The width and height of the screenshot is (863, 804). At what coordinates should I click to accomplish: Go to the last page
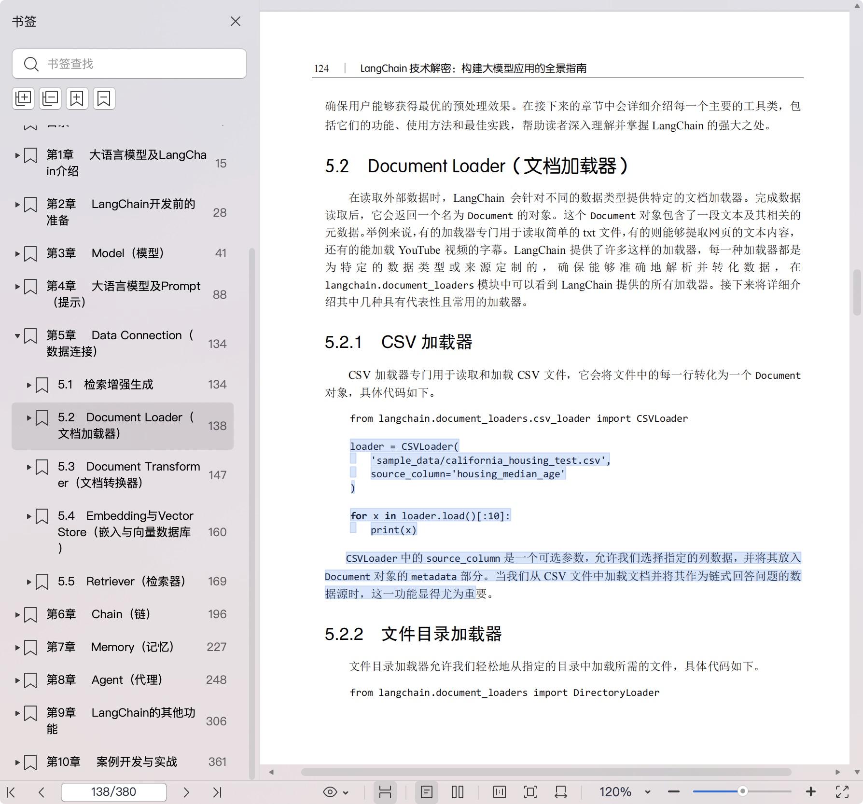point(217,792)
